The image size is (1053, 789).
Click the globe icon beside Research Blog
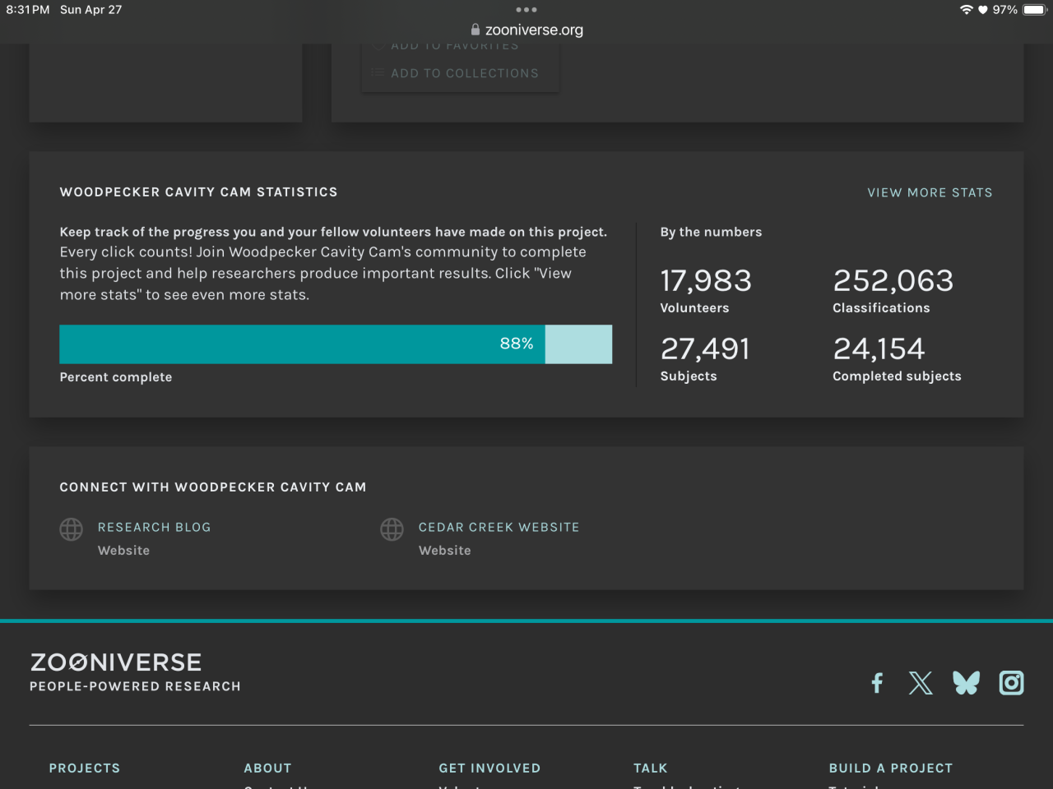click(72, 529)
